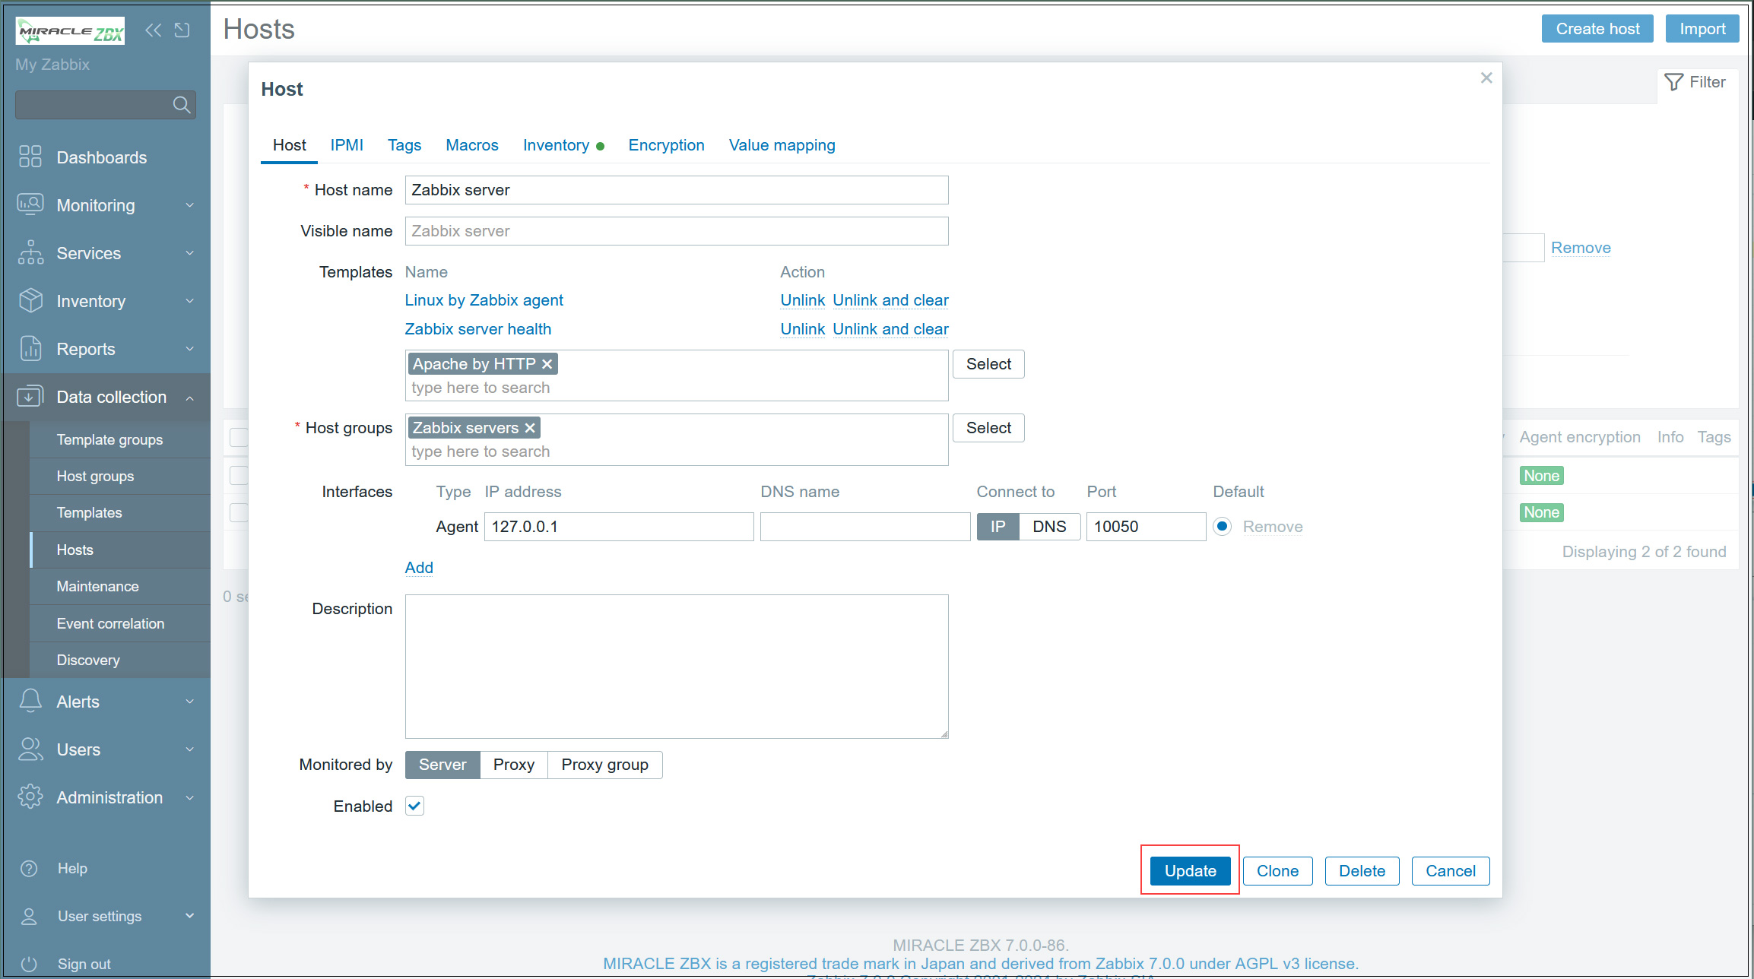
Task: Expand the Reports menu chevron
Action: [189, 349]
